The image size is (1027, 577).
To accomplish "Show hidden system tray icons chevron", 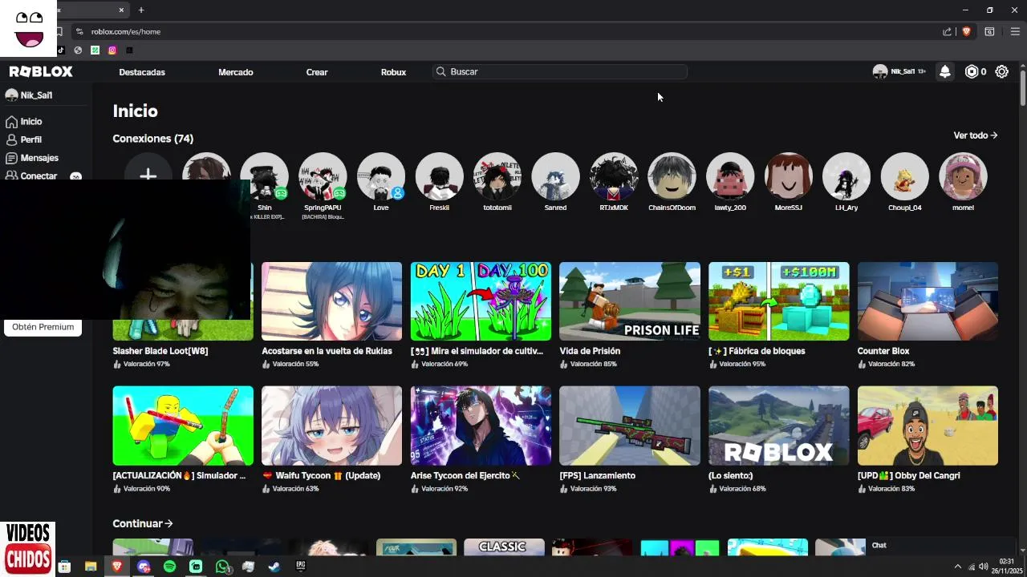I will point(957,567).
